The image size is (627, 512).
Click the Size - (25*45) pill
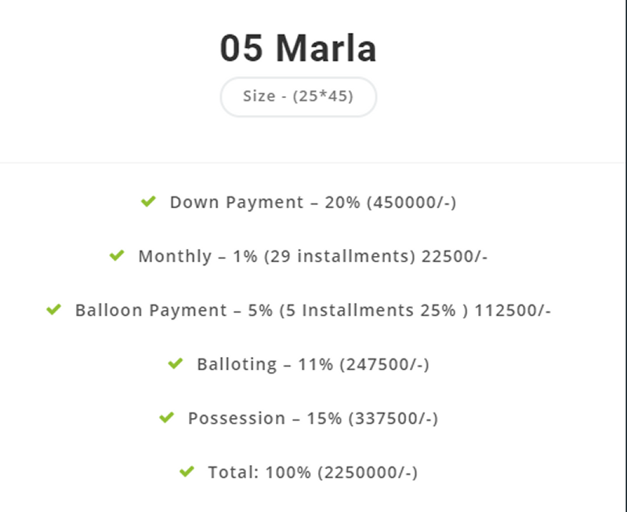(x=299, y=96)
